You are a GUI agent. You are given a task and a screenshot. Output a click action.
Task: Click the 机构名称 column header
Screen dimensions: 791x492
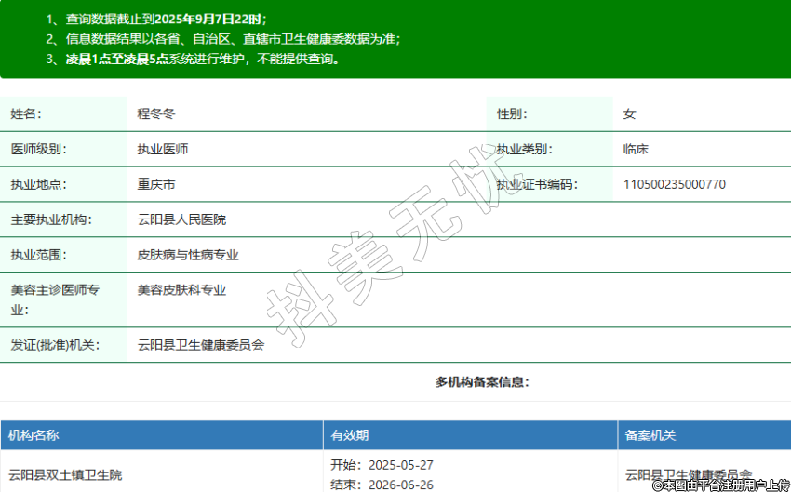coord(34,435)
